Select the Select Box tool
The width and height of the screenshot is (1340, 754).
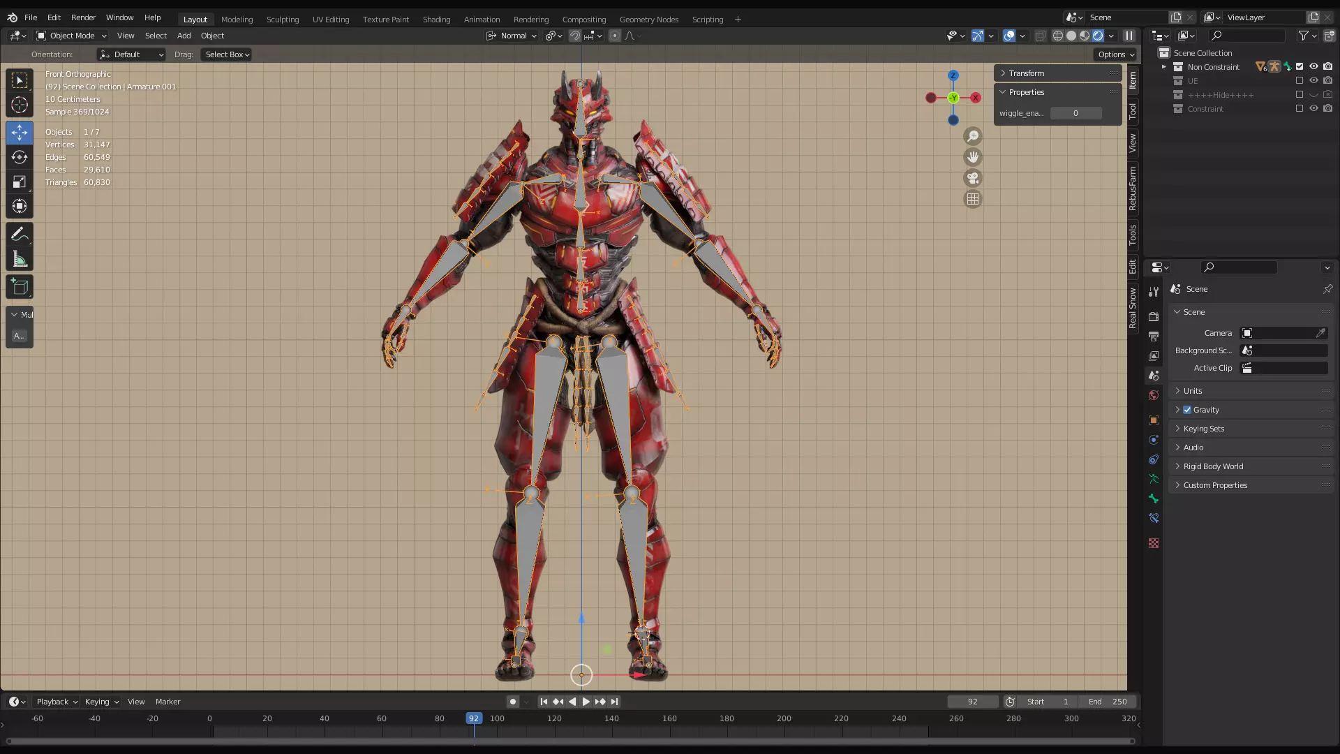20,80
